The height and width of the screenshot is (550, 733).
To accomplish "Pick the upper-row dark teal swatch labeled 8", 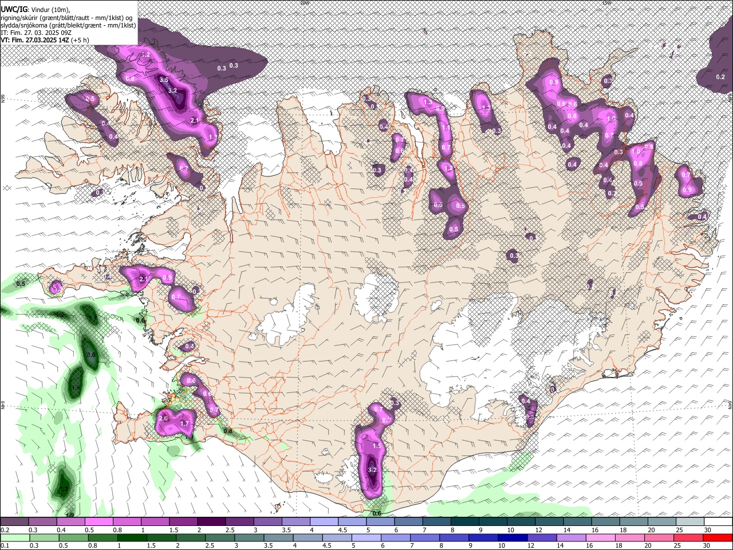I will click(465, 521).
